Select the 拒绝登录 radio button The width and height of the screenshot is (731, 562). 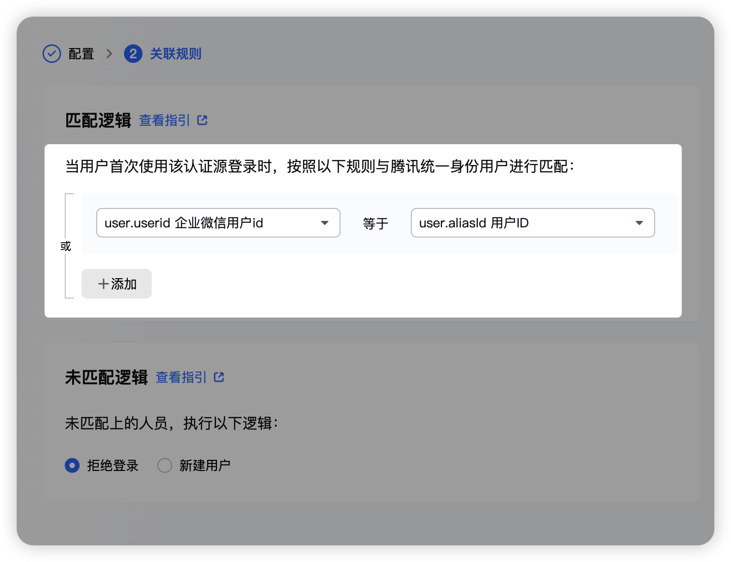[x=72, y=465]
